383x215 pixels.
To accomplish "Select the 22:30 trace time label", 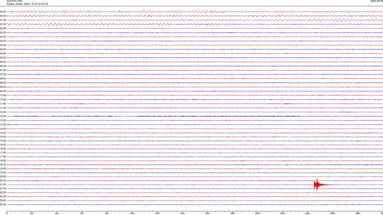I will pyautogui.click(x=3, y=196).
